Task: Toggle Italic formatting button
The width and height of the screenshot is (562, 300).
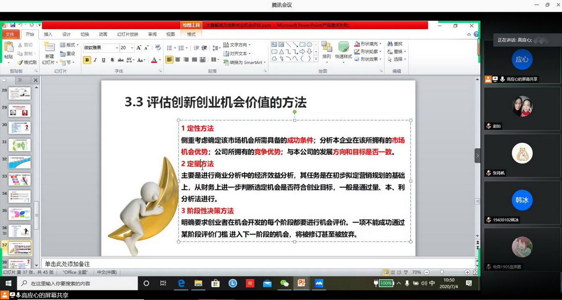Action: (95, 60)
